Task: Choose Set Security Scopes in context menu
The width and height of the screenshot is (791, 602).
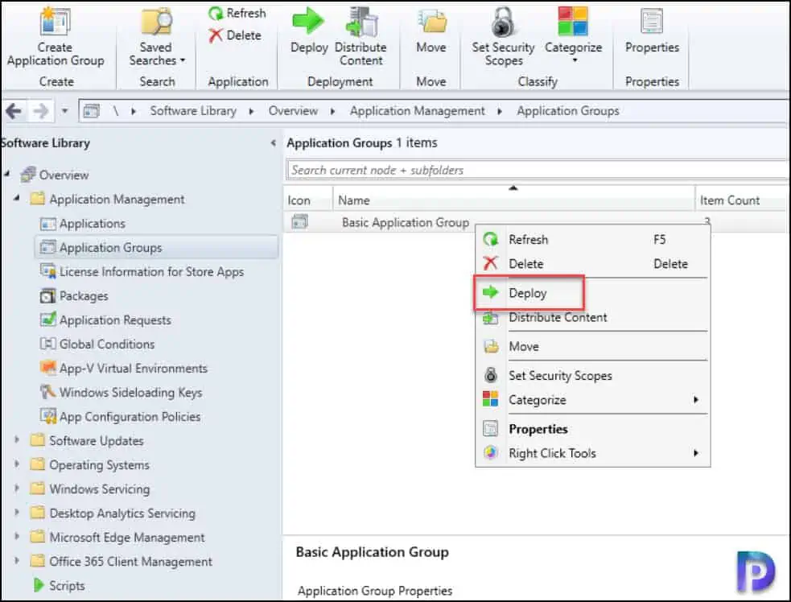Action: click(593, 375)
